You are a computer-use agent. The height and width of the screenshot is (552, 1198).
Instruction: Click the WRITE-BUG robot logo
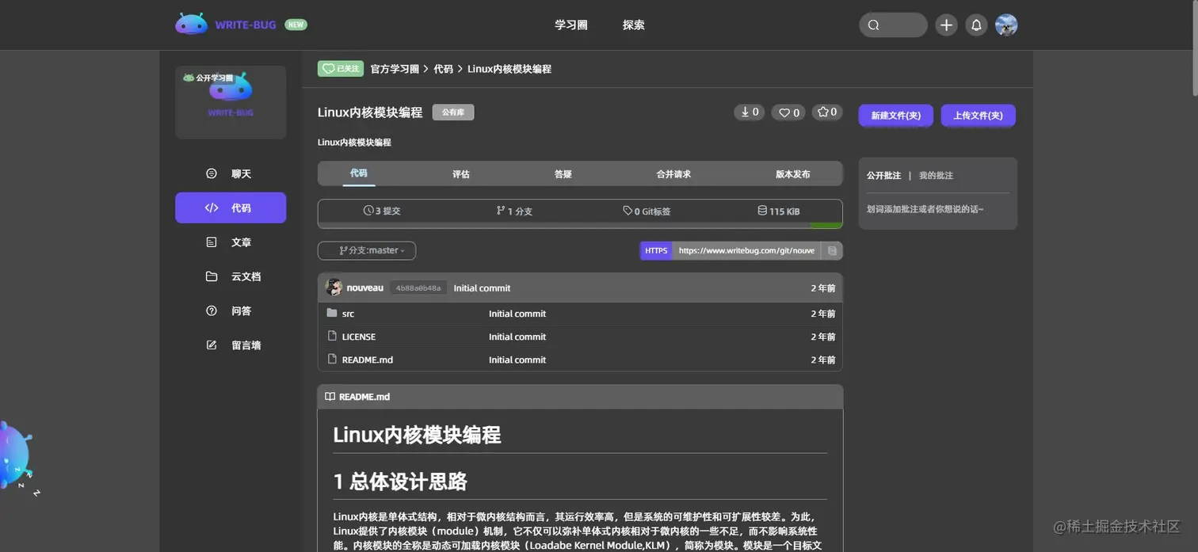pos(191,24)
